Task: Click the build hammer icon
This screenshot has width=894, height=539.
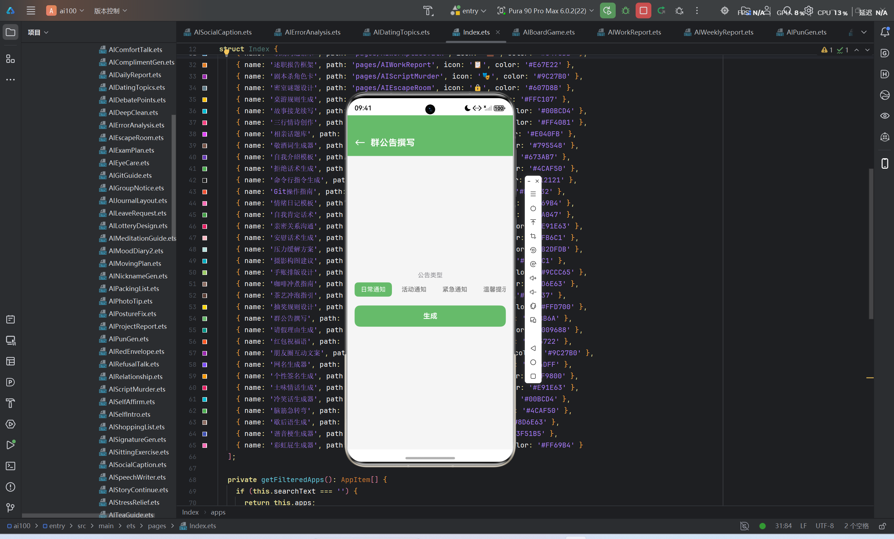Action: pyautogui.click(x=428, y=10)
